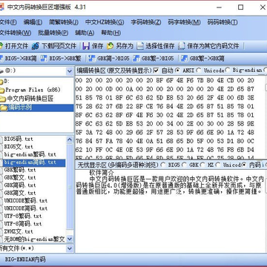267x267 pixels.
Task: Click the GBK繁->BIG5 conversion icon
Action: click(x=136, y=59)
